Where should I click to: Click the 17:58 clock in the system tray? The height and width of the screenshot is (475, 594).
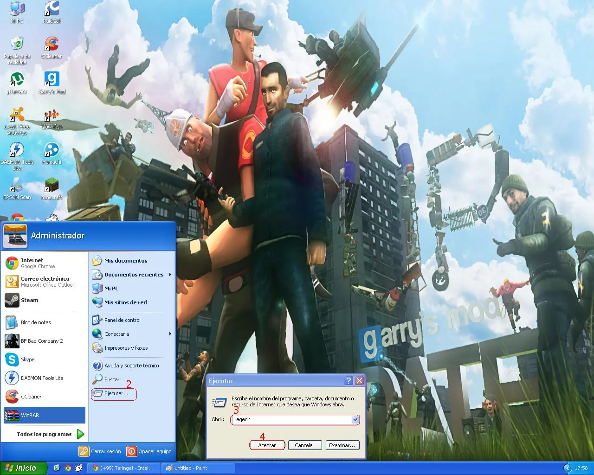(x=581, y=468)
